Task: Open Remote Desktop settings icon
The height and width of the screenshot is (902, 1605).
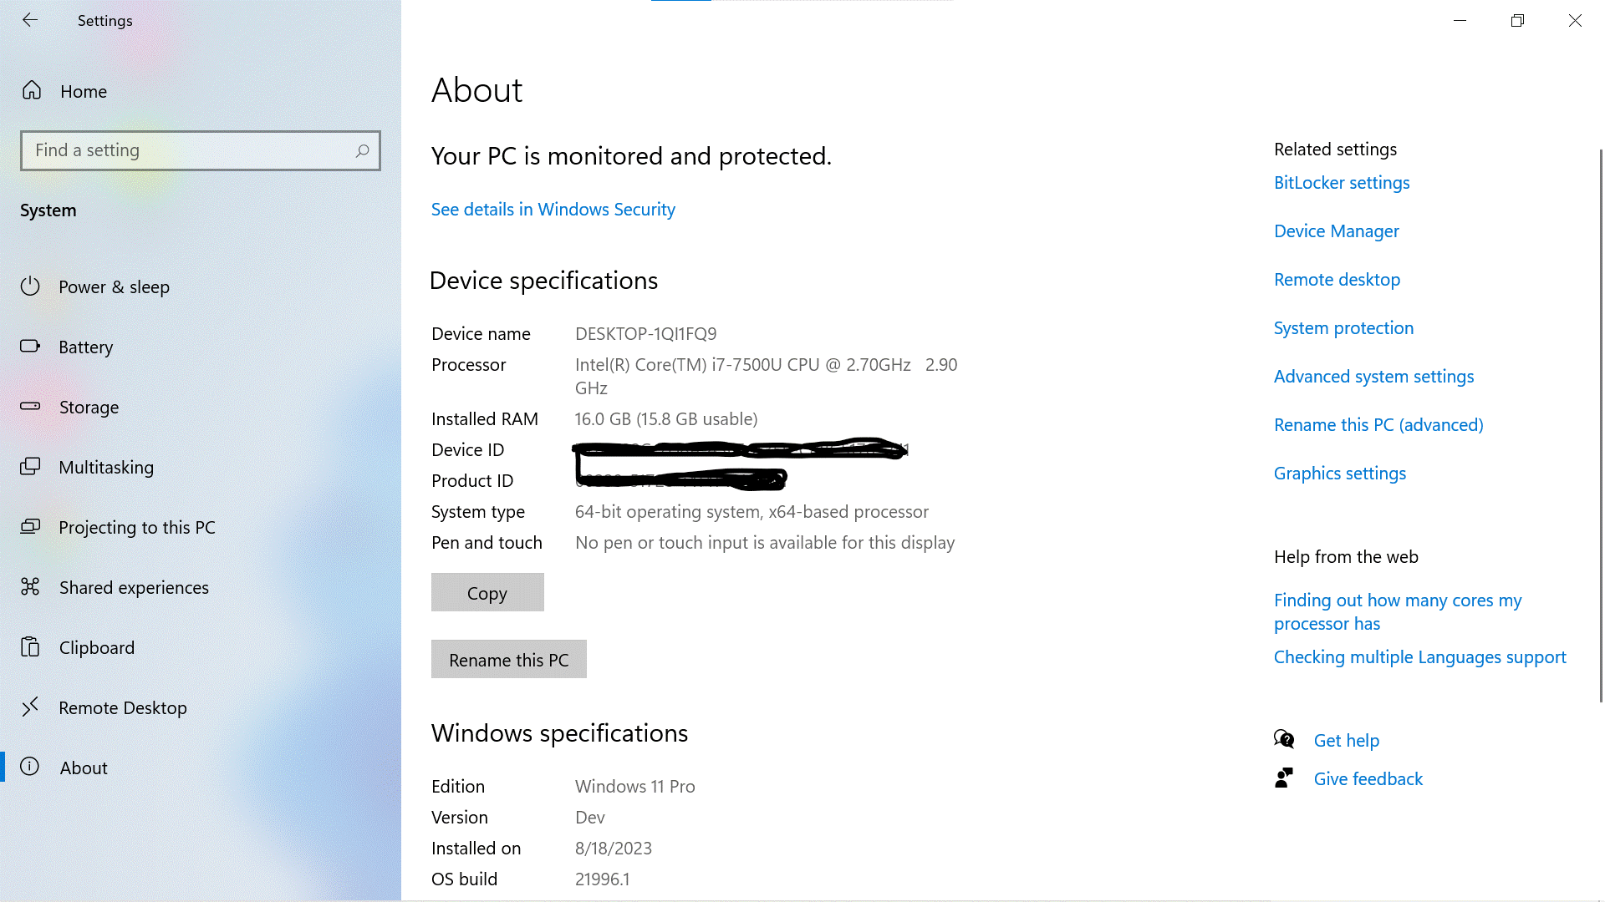Action: point(31,707)
